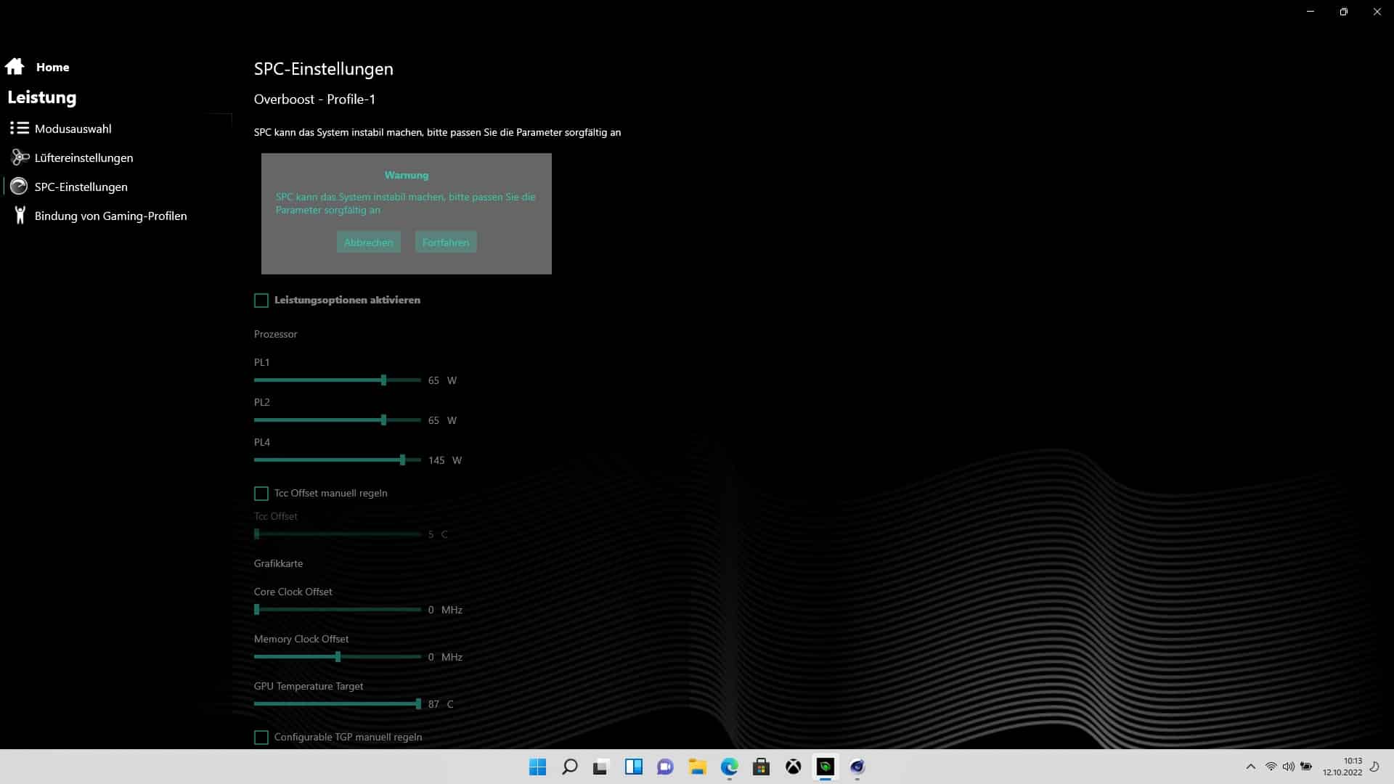The image size is (1394, 784).
Task: Open Modusauswahl list icon in sidebar
Action: click(x=20, y=128)
